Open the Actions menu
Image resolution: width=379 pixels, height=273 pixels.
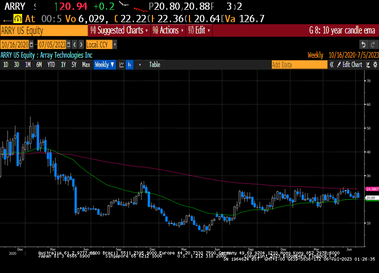click(x=168, y=30)
